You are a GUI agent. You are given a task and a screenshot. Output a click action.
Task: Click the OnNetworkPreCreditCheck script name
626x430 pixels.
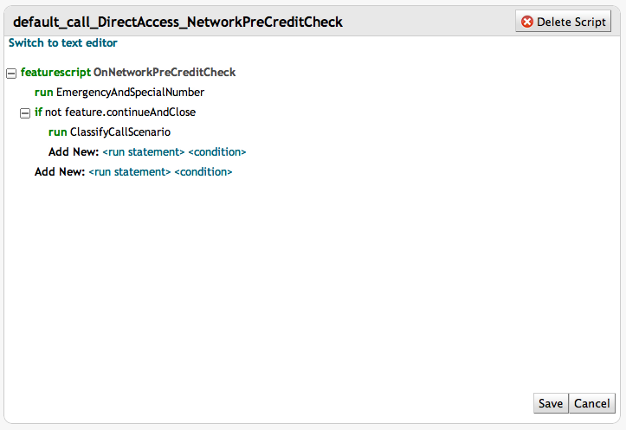(165, 73)
